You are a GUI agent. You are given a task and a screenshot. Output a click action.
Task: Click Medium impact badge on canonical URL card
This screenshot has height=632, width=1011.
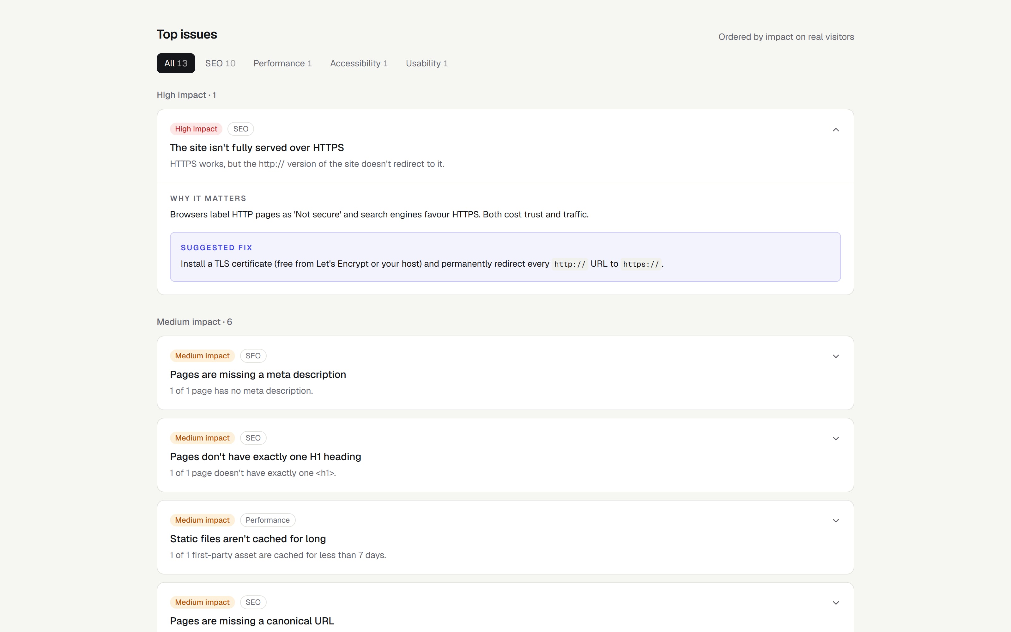[202, 602]
